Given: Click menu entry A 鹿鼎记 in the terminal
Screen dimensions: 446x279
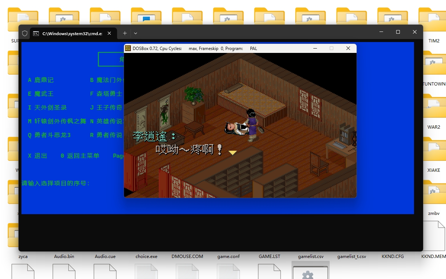Looking at the screenshot, I should tap(41, 80).
